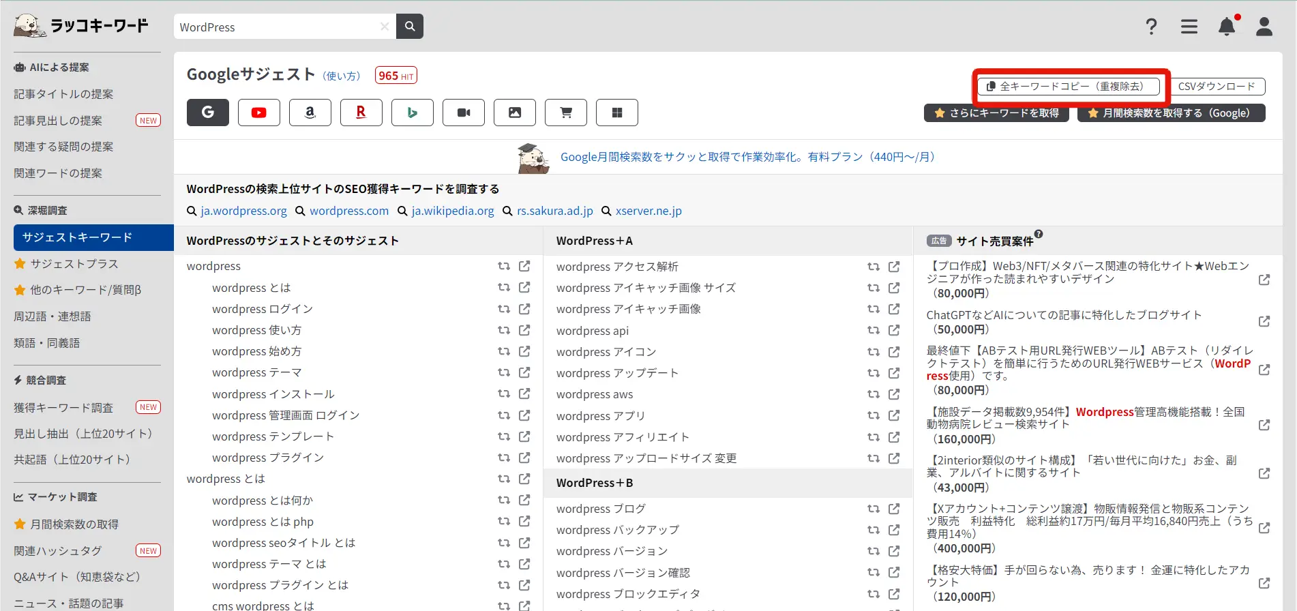Select the Amazon suggest source icon
Image resolution: width=1297 pixels, height=611 pixels.
pos(310,113)
